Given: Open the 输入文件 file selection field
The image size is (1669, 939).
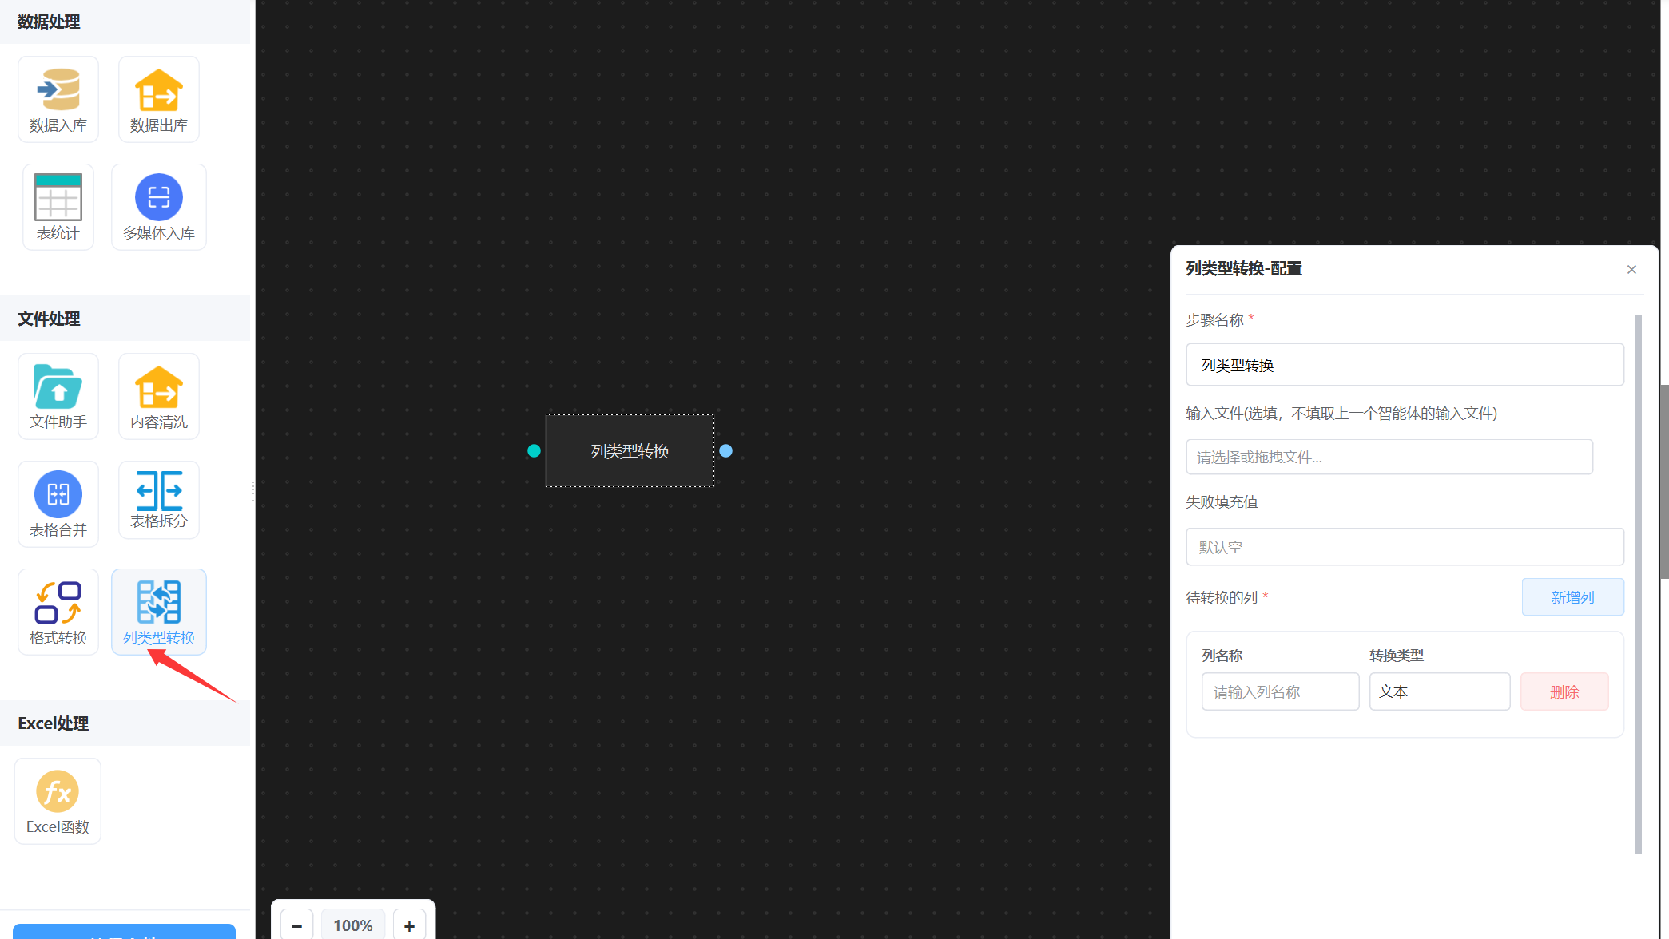Looking at the screenshot, I should click(x=1389, y=457).
